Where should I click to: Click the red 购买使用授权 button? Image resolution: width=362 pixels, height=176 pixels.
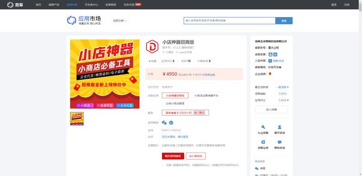(x=173, y=156)
